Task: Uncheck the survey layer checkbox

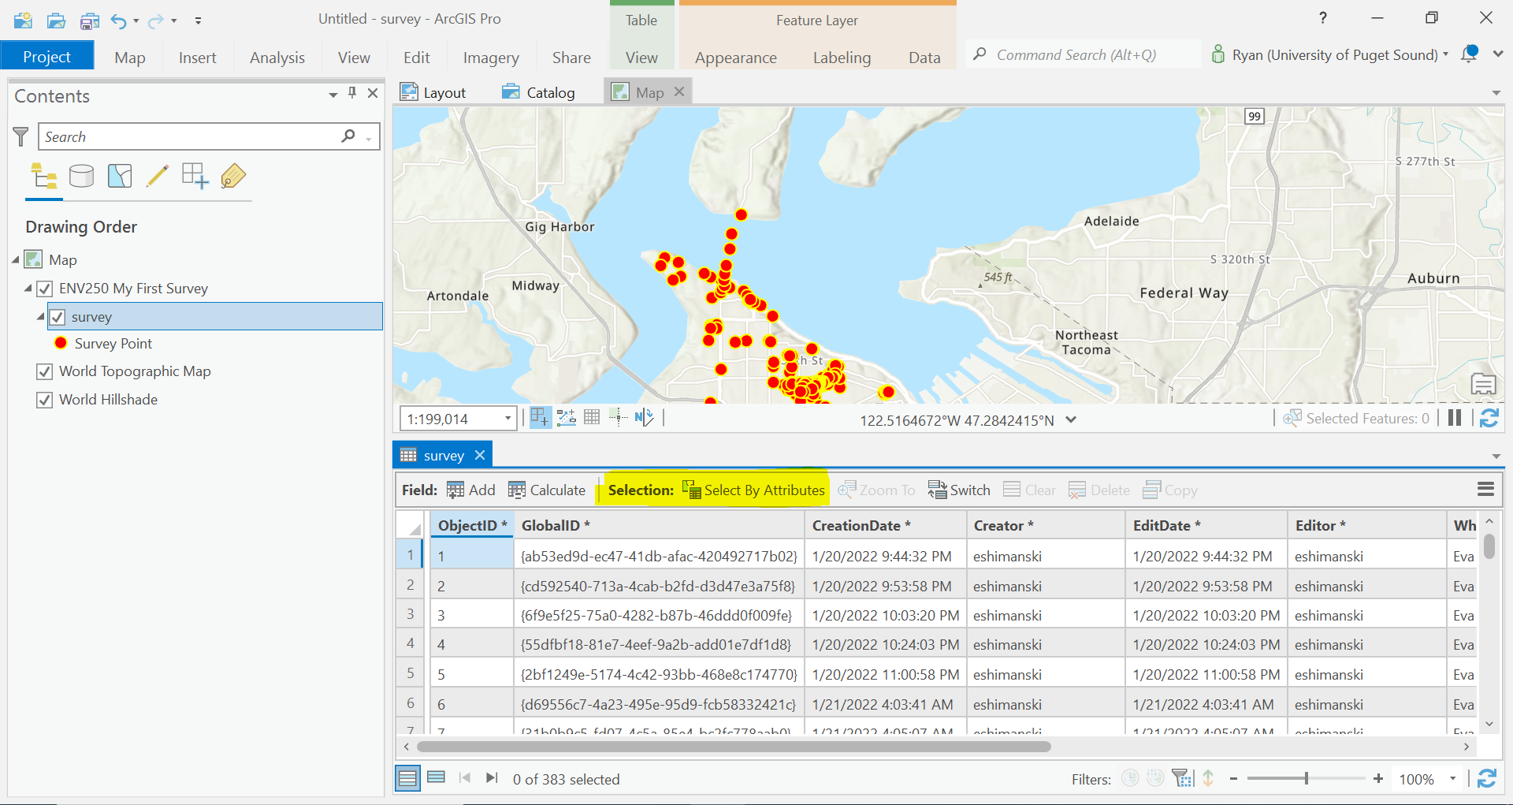Action: pos(58,317)
